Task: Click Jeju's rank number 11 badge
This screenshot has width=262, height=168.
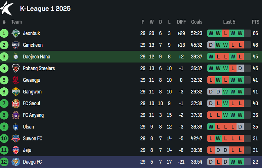Action: coord(4,150)
